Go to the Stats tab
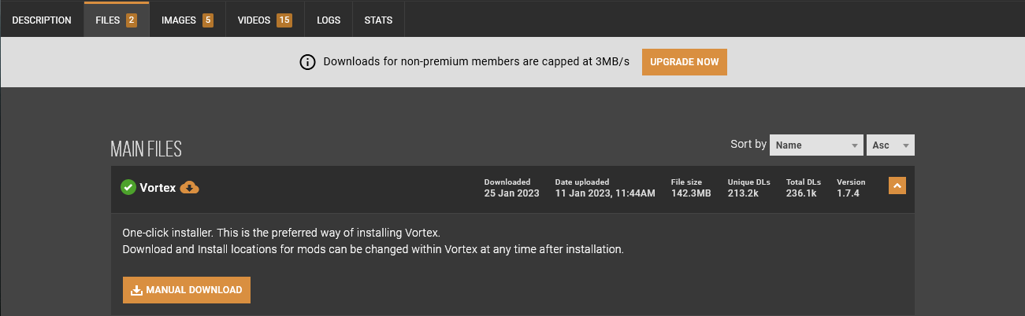 (x=378, y=20)
